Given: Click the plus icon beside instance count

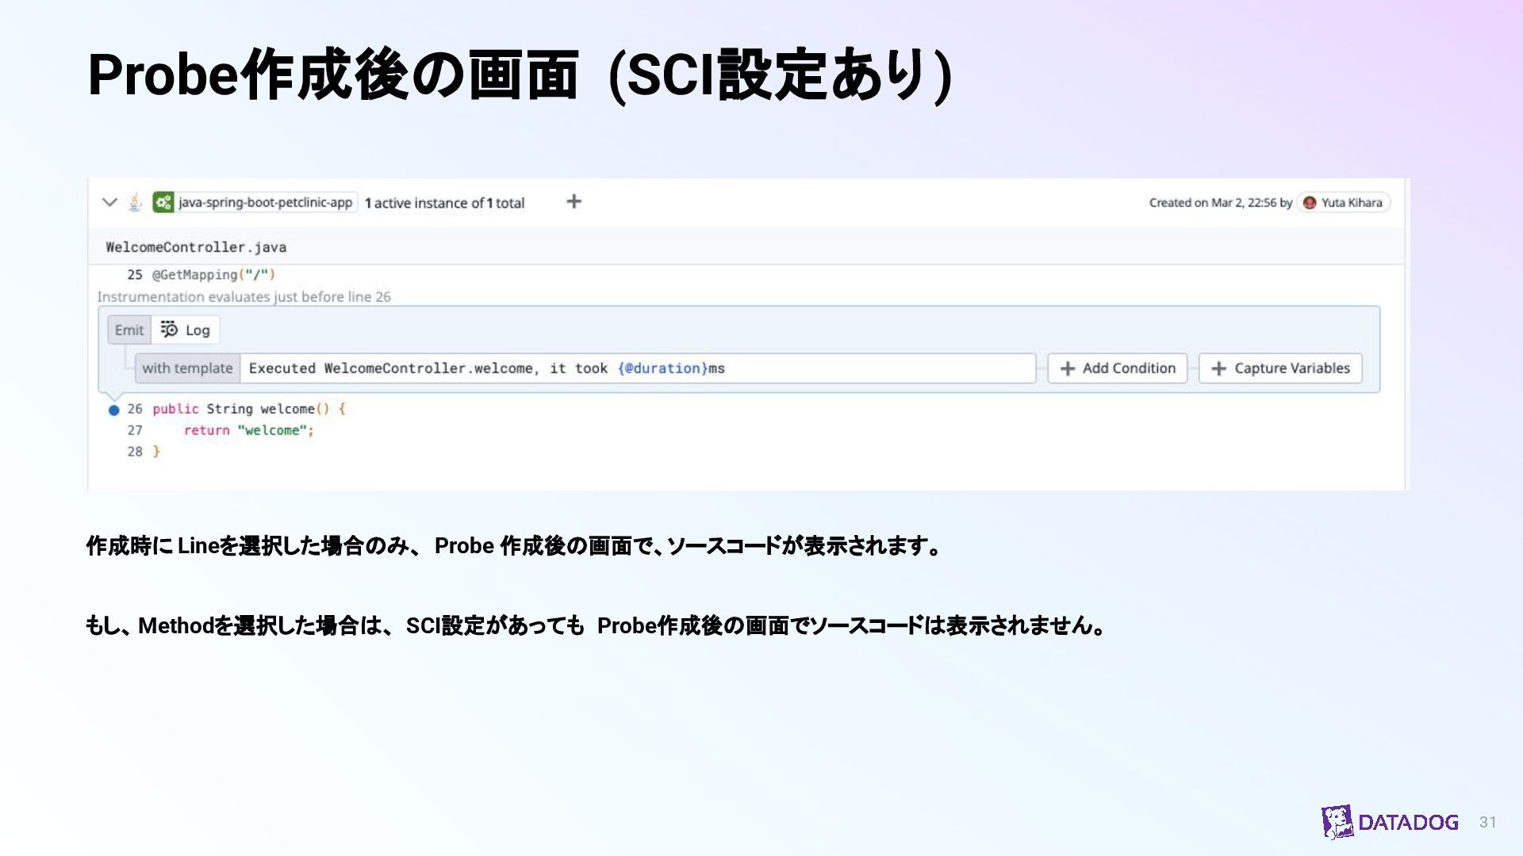Looking at the screenshot, I should tap(574, 201).
